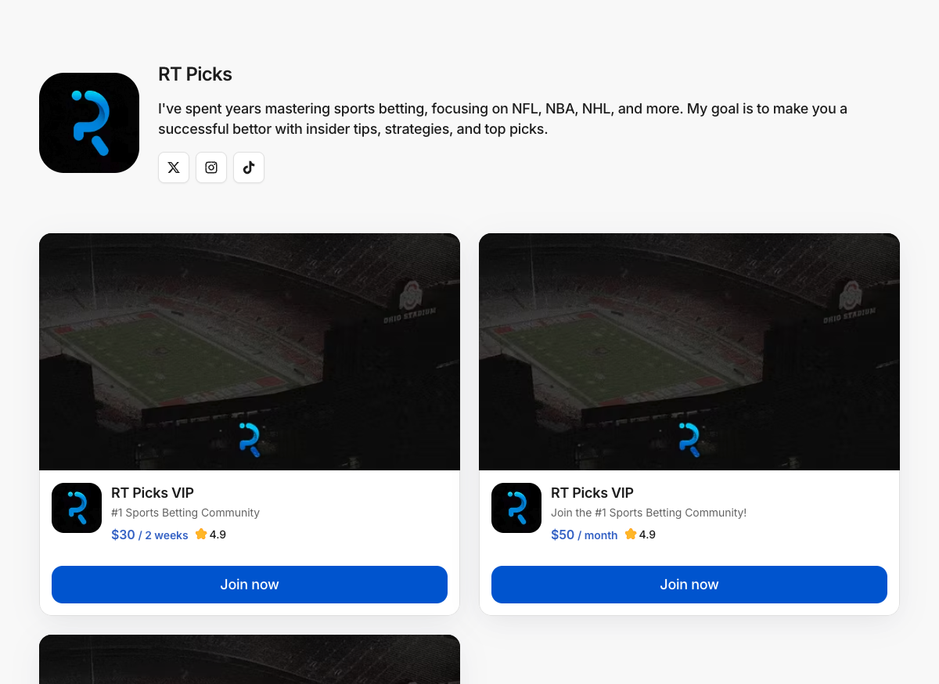Open the TikTok social link

tap(249, 167)
